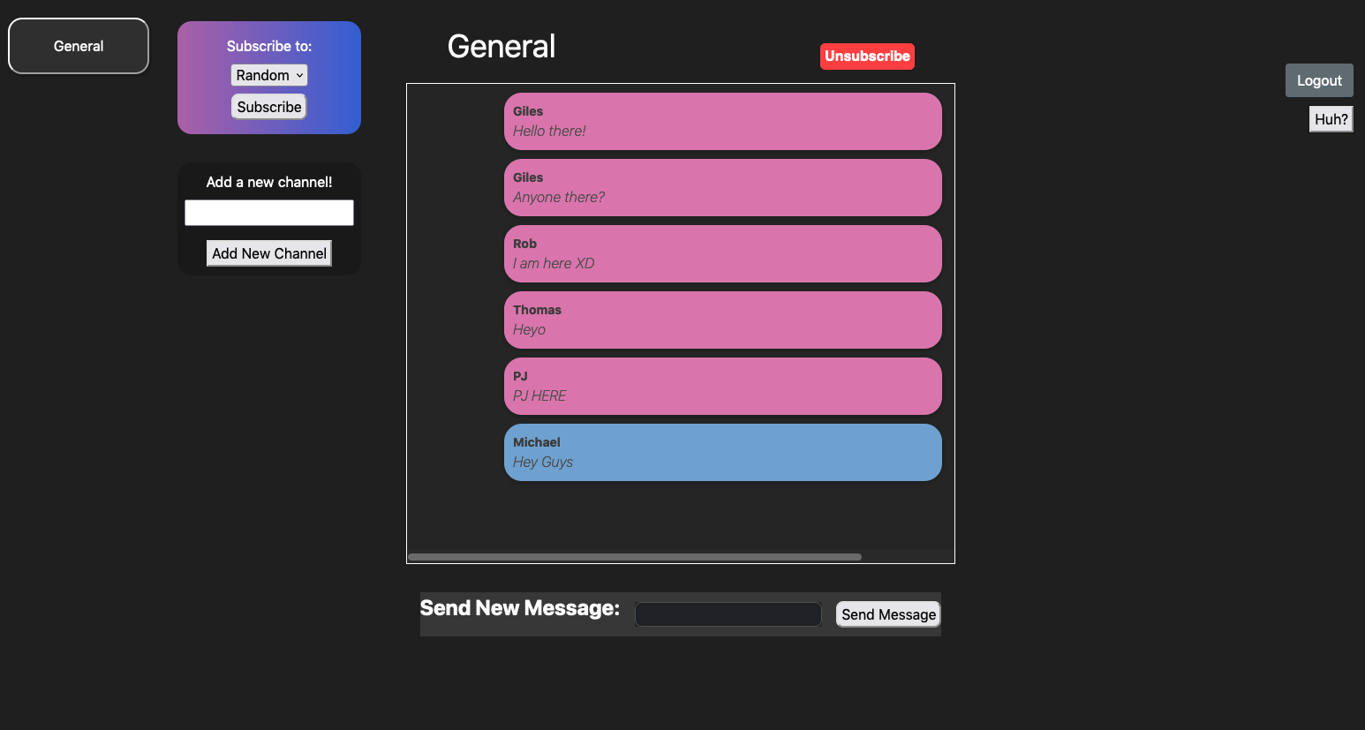Image resolution: width=1365 pixels, height=730 pixels.
Task: Click the Send Message button
Action: [x=887, y=613]
